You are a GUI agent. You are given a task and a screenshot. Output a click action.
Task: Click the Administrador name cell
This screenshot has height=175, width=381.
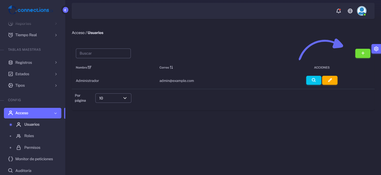87,81
